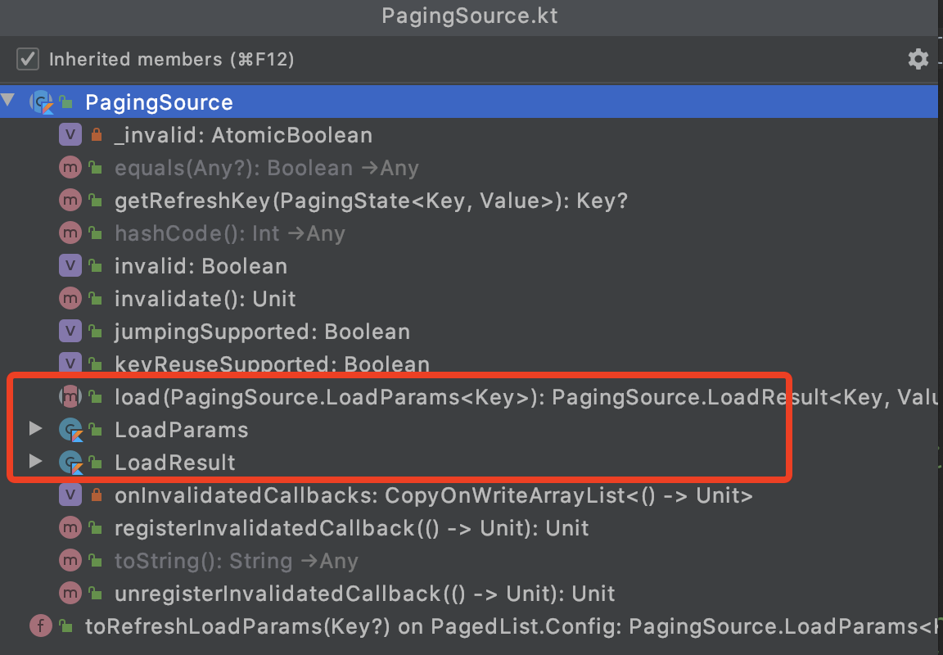Click the settings gear icon

[918, 58]
